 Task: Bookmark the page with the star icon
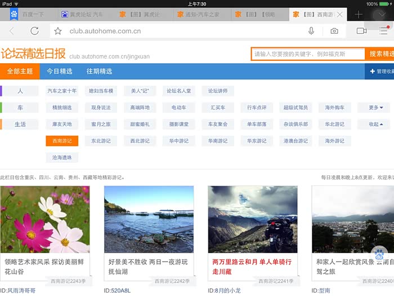[x=58, y=31]
